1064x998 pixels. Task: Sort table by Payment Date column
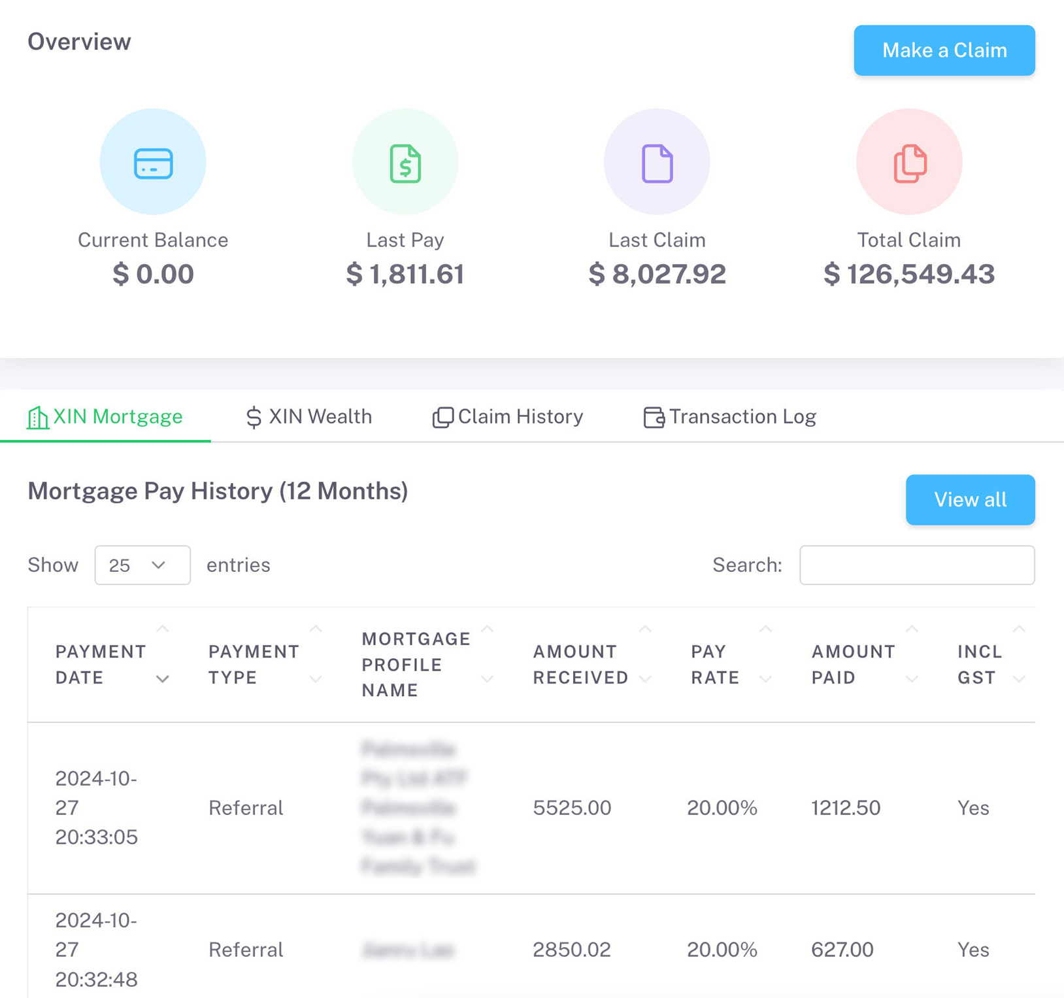point(101,664)
